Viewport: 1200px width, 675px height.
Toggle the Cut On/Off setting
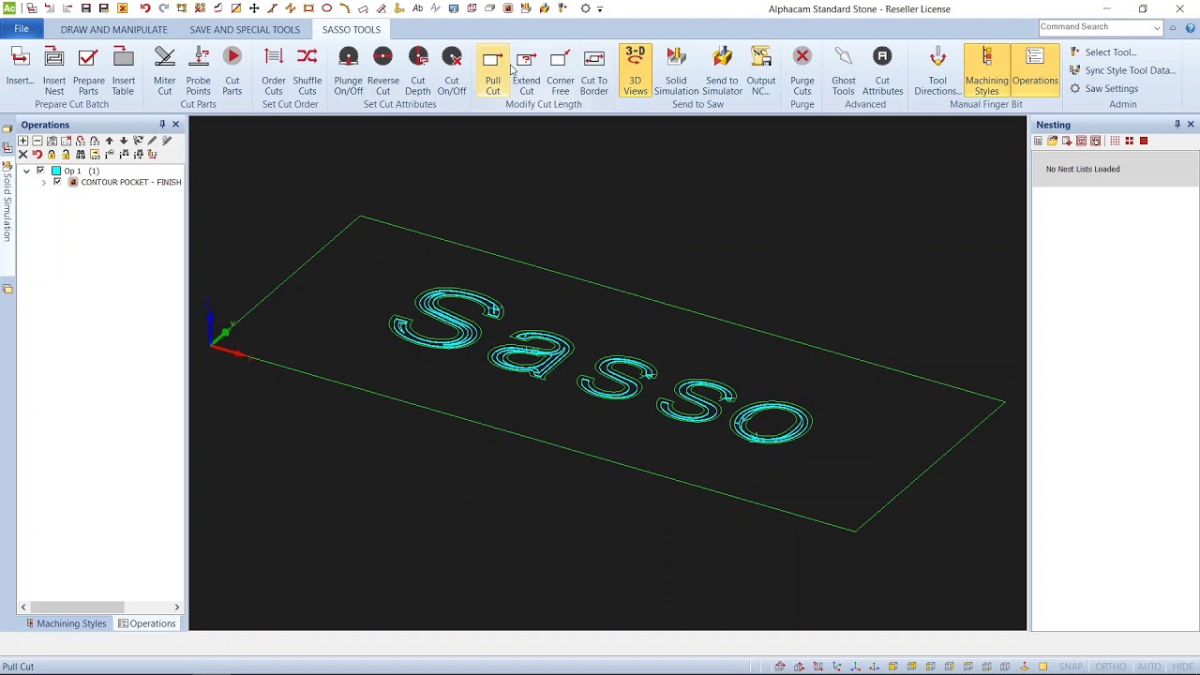point(451,71)
